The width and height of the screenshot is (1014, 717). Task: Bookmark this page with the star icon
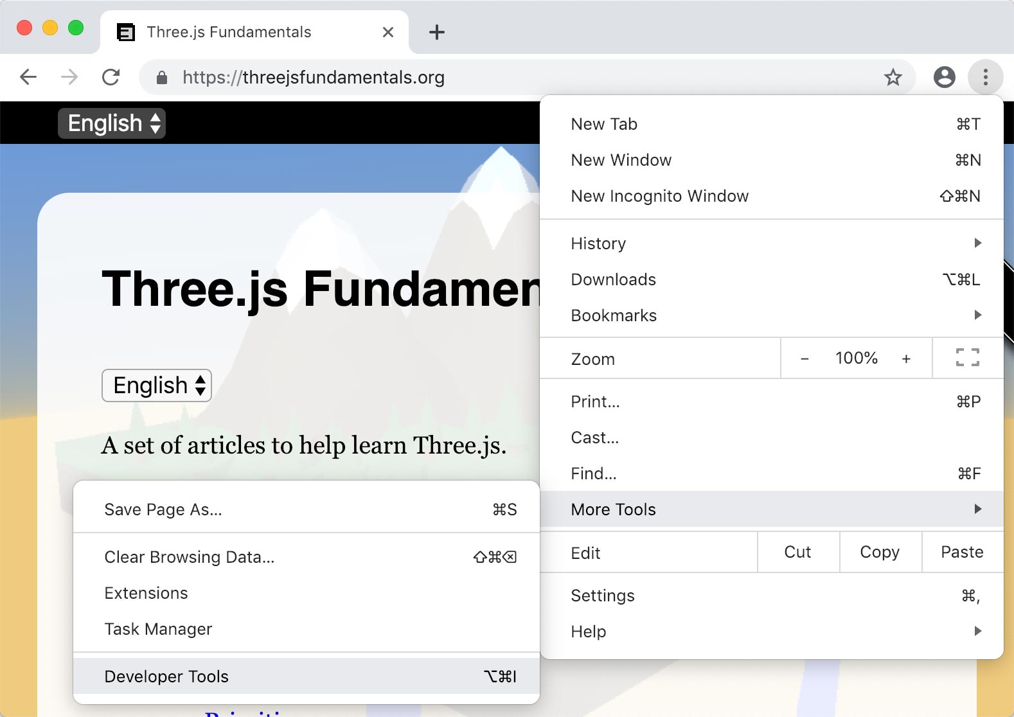tap(893, 78)
